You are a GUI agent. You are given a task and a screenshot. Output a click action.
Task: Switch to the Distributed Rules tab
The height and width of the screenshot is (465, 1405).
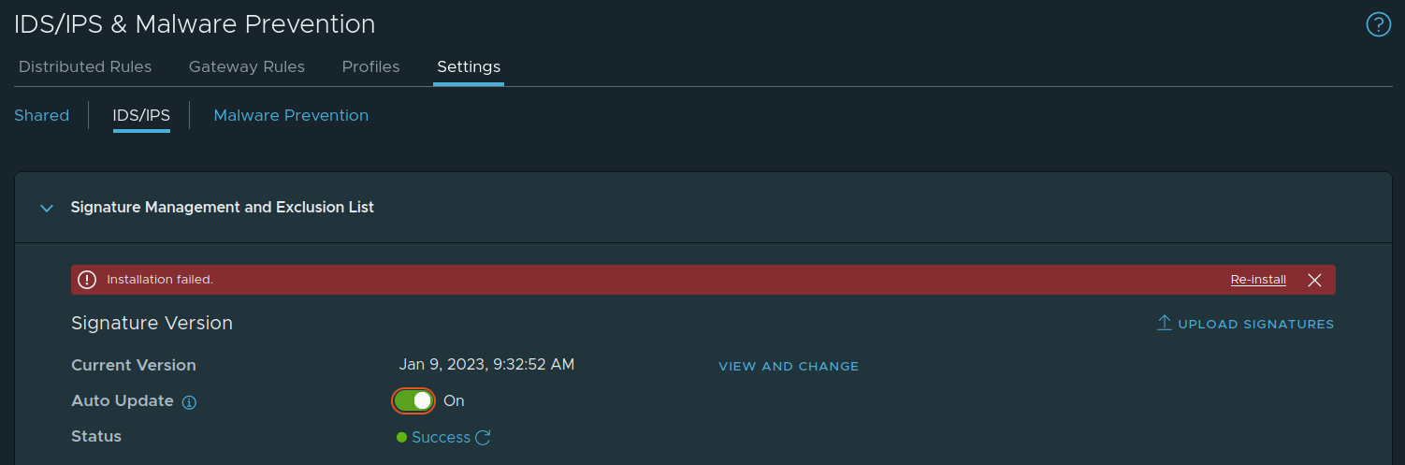[x=85, y=67]
